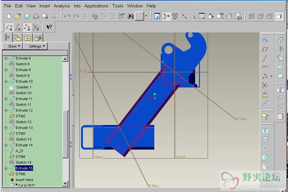Open the Settings dropdown in the model tree
The image size is (288, 192).
pyautogui.click(x=35, y=46)
